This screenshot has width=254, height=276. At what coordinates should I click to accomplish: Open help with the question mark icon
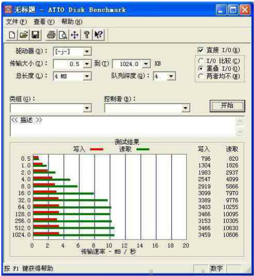86,35
